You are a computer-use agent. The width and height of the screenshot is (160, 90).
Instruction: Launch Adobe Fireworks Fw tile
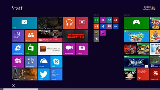[x=96, y=33]
